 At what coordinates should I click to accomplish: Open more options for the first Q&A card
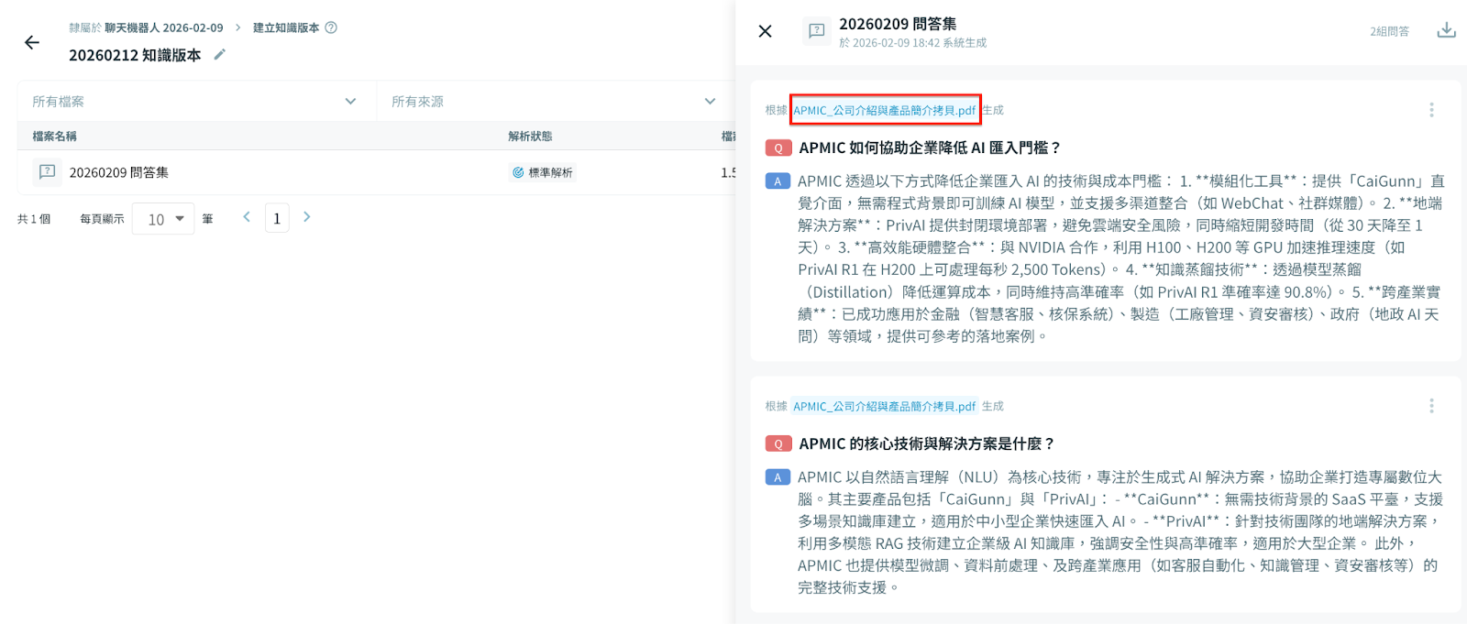click(1430, 110)
